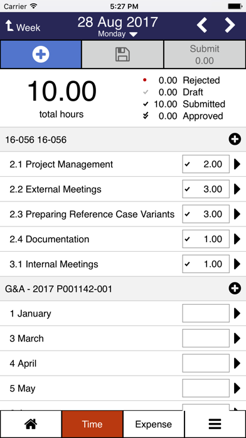Open the Monday day dropdown
Screen dimensions: 246x438
[117, 34]
